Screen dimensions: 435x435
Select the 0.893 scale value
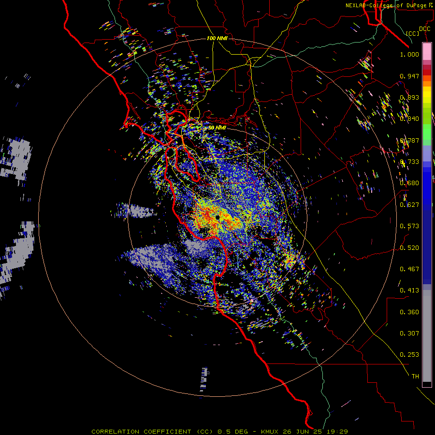point(409,97)
